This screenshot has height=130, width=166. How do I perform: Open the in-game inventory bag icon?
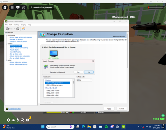tap(28, 120)
